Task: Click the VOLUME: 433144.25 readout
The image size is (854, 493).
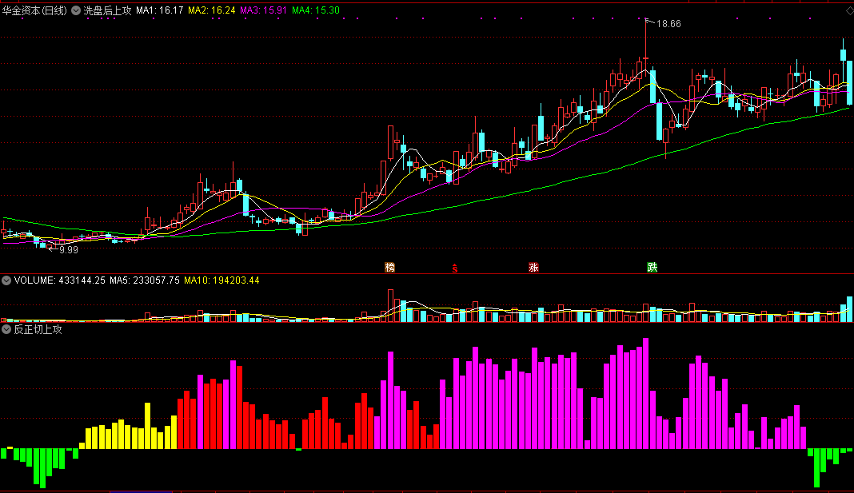Action: [59, 280]
